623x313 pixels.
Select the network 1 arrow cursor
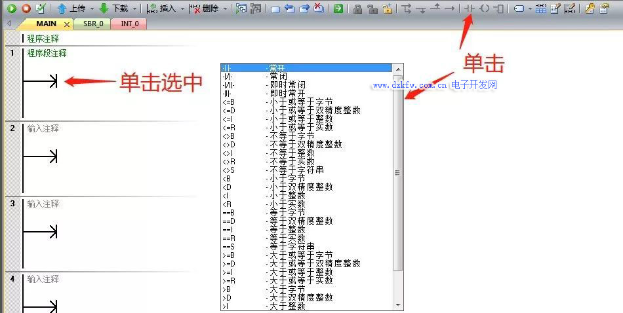(x=41, y=81)
